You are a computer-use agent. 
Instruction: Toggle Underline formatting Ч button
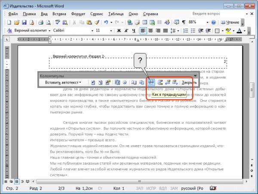(x=134, y=31)
